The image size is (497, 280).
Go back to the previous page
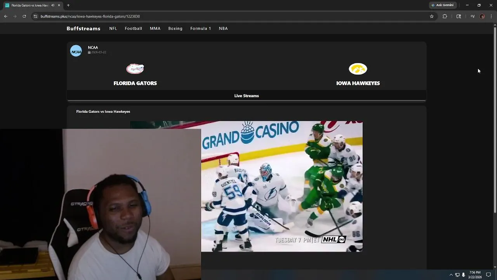coord(5,16)
